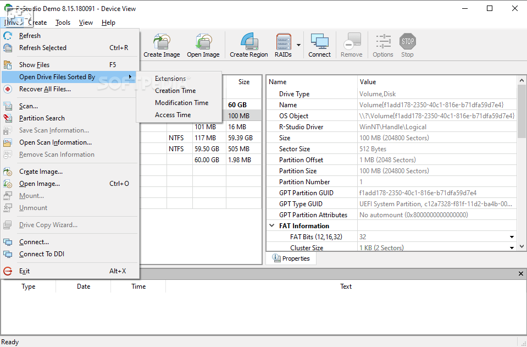The width and height of the screenshot is (527, 347).
Task: Select Recover All Files menu entry
Action: pyautogui.click(x=45, y=89)
